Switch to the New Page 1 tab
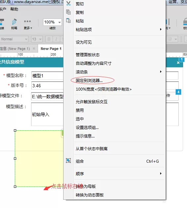187x208 pixels. (x=51, y=49)
